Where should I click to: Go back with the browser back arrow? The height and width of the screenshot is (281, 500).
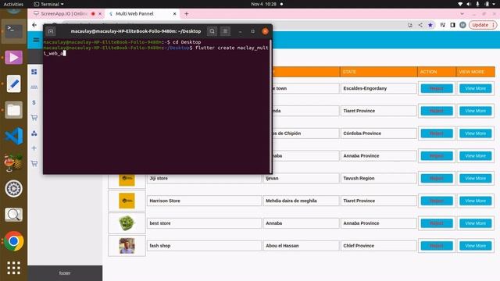(x=34, y=25)
